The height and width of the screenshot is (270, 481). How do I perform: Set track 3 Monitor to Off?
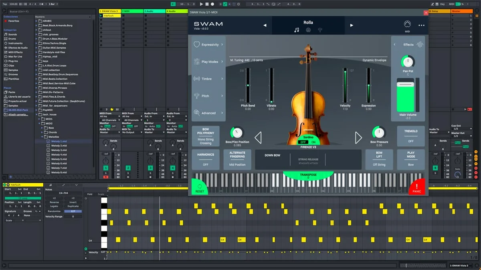click(x=158, y=126)
